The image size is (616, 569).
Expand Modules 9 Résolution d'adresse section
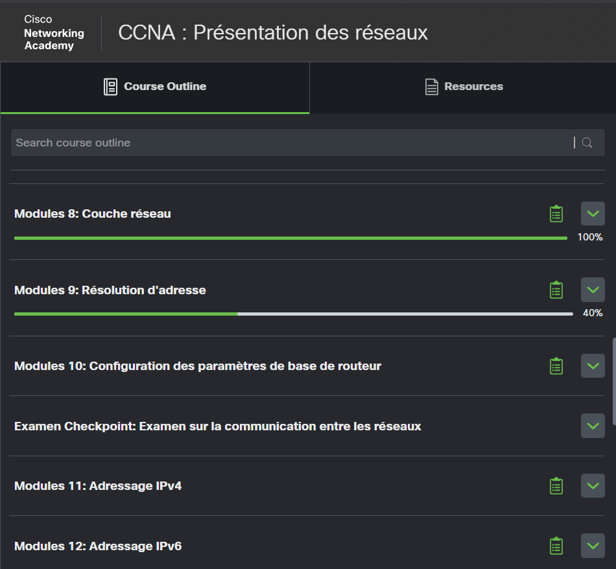click(x=593, y=290)
